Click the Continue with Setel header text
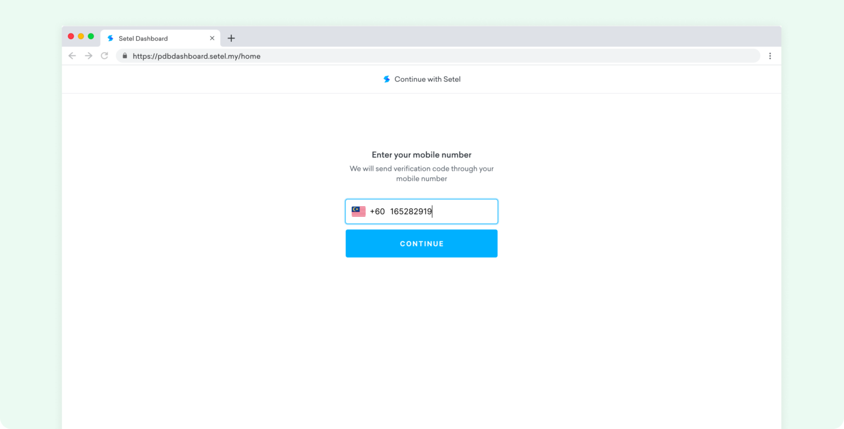The width and height of the screenshot is (844, 429). (427, 79)
